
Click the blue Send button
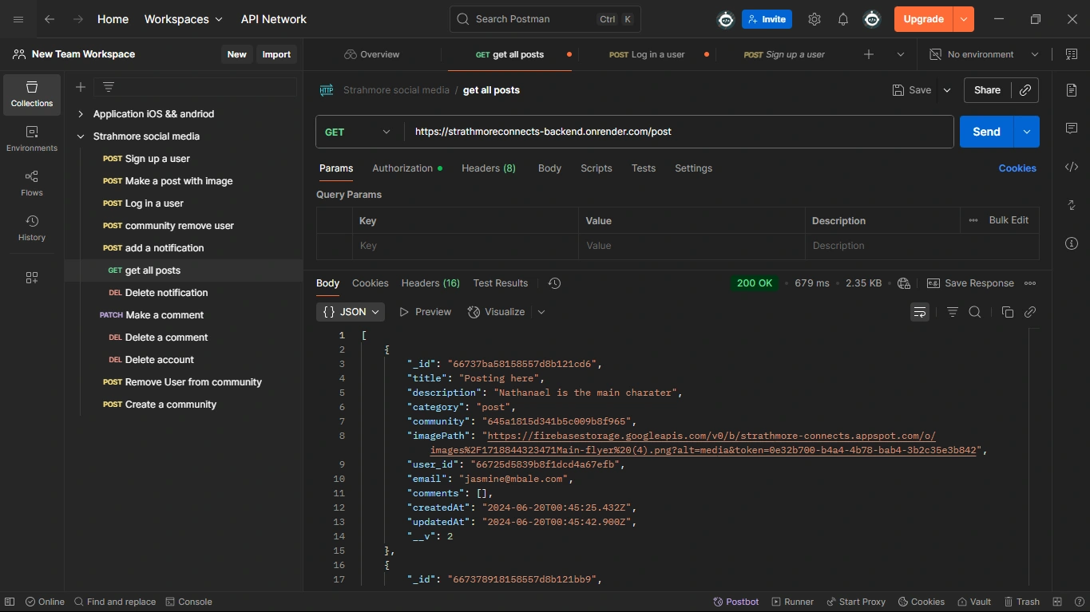(986, 132)
